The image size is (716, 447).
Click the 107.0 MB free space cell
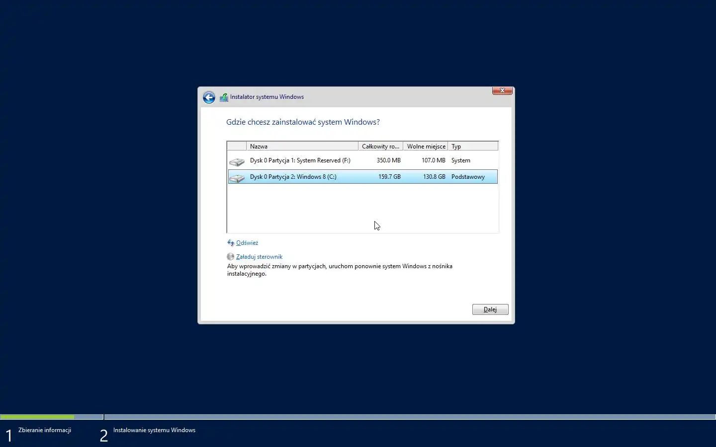[x=434, y=160]
